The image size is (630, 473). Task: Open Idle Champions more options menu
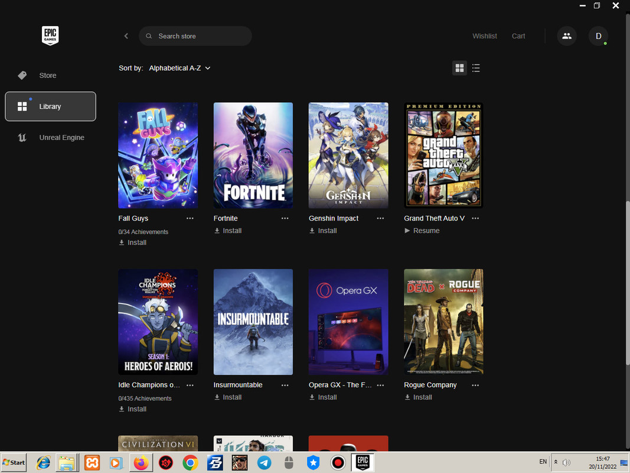[190, 385]
